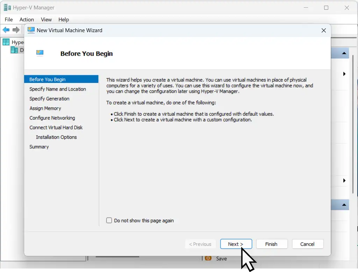Click the Finish button
358x272 pixels.
[272, 244]
